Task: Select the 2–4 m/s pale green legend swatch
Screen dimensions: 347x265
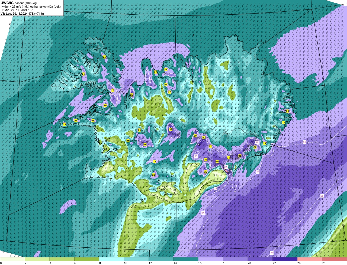Action: (37, 259)
